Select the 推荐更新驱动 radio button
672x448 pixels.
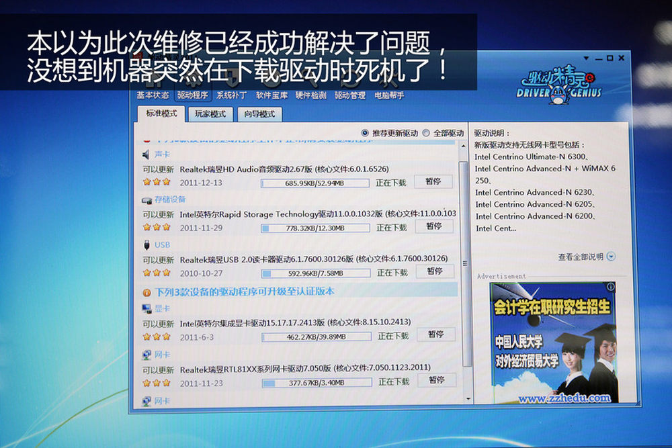click(x=365, y=133)
